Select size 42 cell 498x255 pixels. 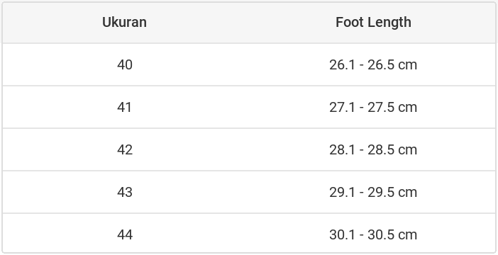[x=125, y=149]
